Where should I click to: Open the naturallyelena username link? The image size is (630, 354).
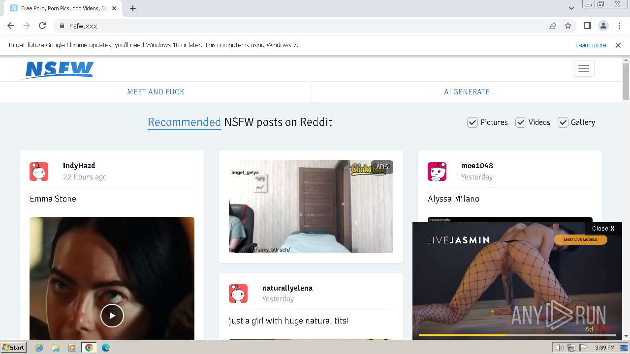click(287, 288)
